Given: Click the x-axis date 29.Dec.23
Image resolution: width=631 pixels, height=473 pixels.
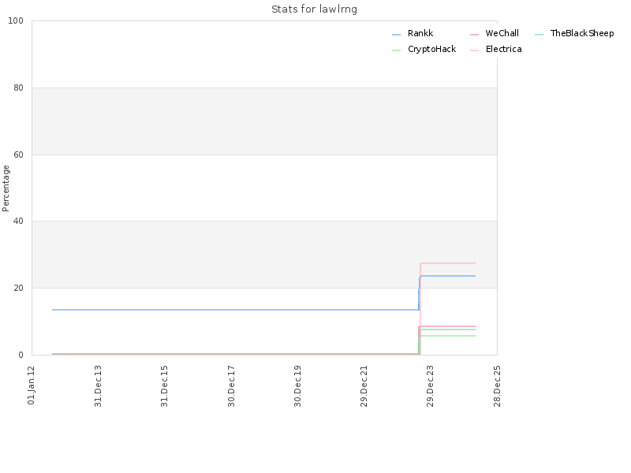Looking at the screenshot, I should [431, 386].
